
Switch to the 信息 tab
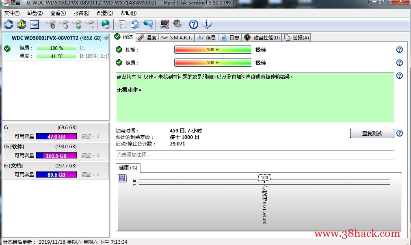pos(206,37)
